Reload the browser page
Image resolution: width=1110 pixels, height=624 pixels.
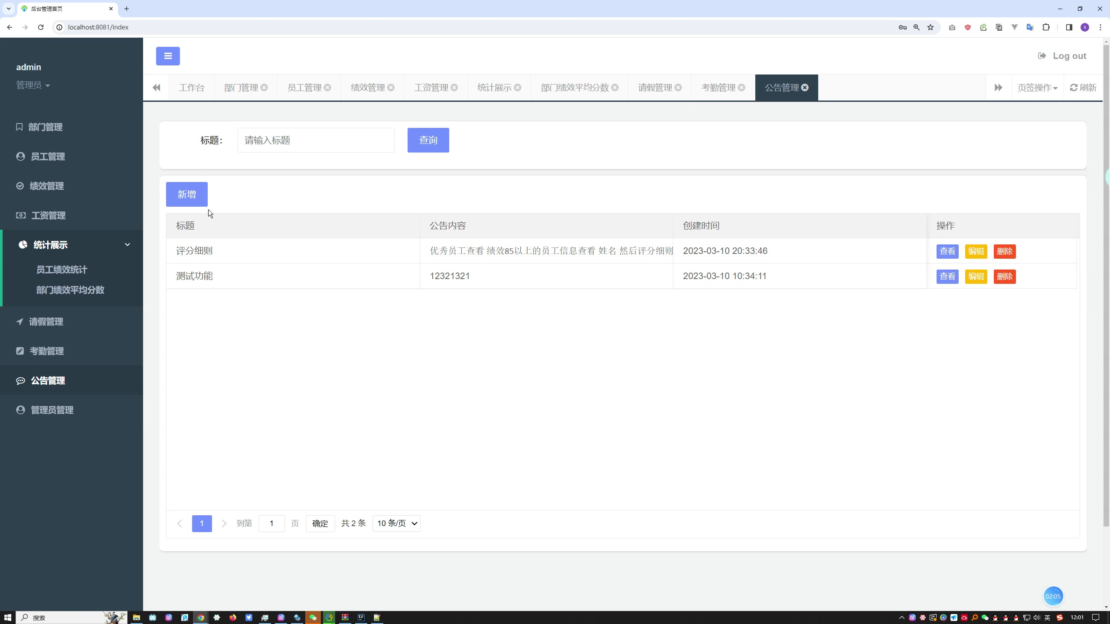pyautogui.click(x=41, y=27)
